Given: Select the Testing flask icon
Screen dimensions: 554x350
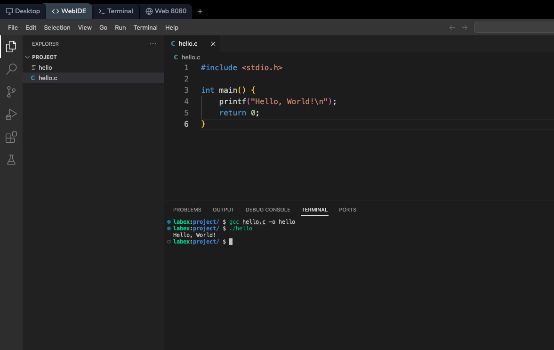Looking at the screenshot, I should click(x=11, y=160).
